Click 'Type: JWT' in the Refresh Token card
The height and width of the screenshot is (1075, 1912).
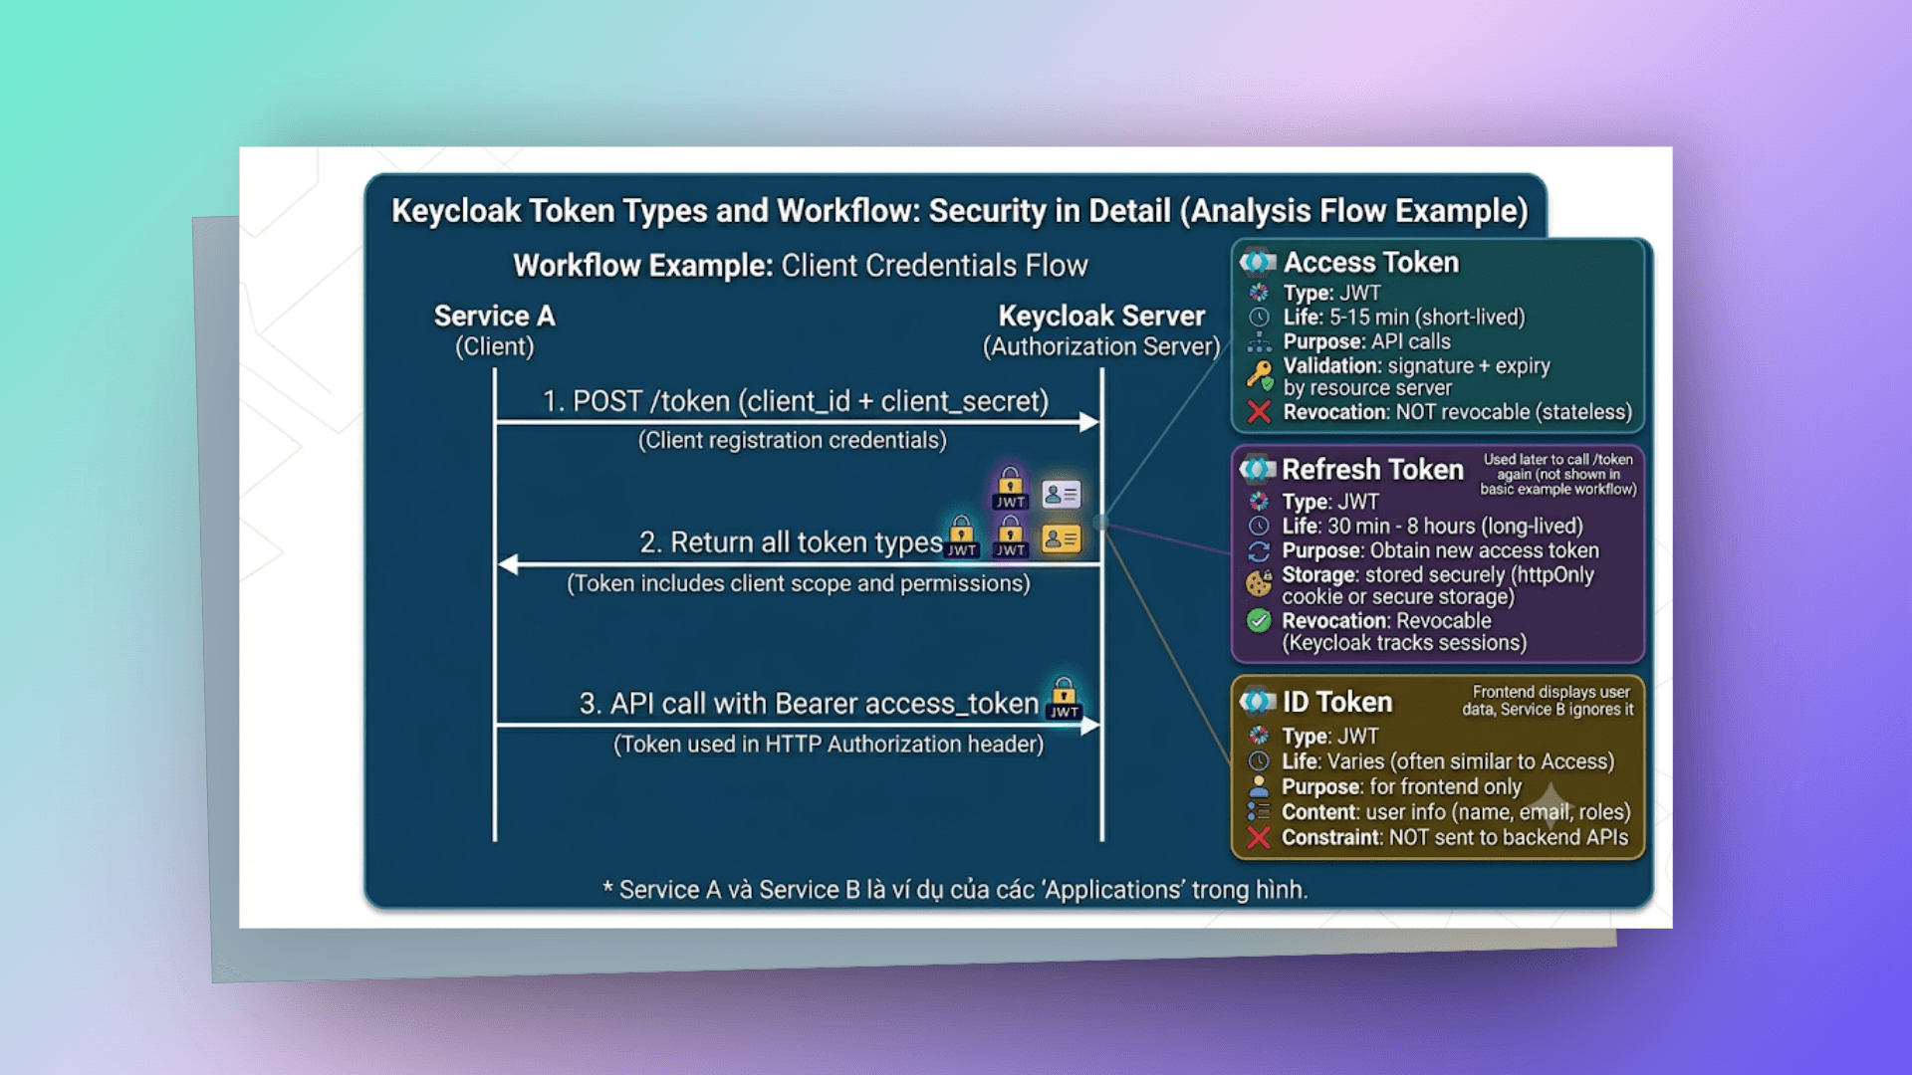click(x=1330, y=502)
